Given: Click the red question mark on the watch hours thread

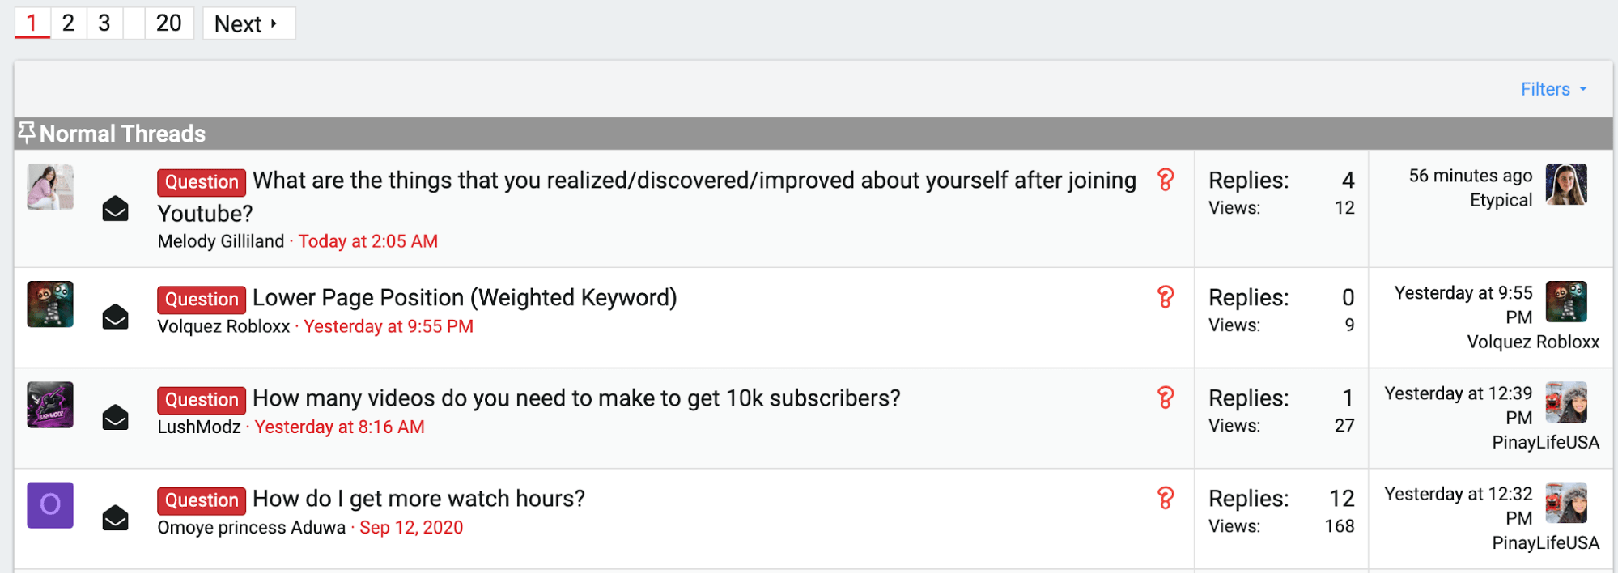Looking at the screenshot, I should [x=1166, y=500].
